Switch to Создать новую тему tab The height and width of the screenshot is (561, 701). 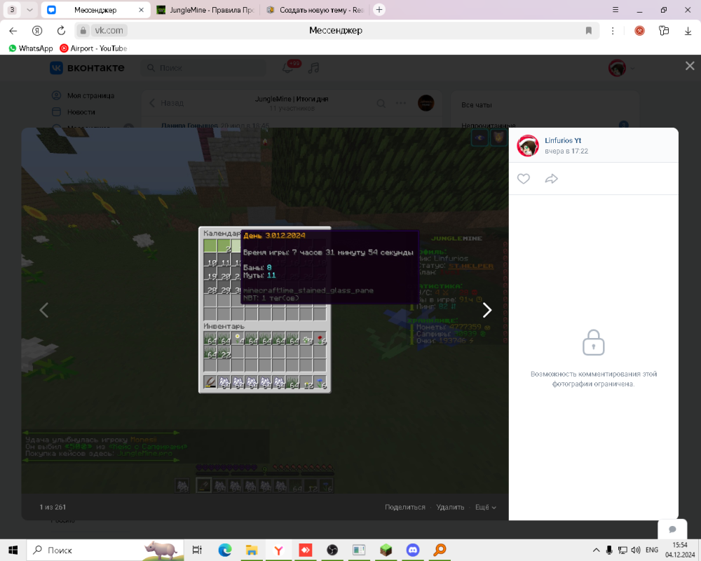pyautogui.click(x=315, y=10)
